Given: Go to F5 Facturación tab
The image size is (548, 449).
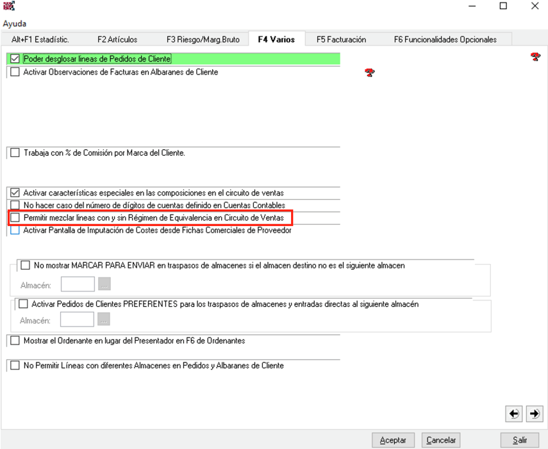Looking at the screenshot, I should point(342,40).
